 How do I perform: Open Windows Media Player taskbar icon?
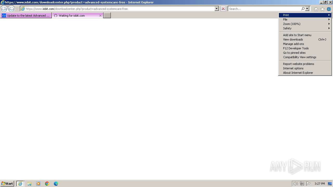coord(38,184)
